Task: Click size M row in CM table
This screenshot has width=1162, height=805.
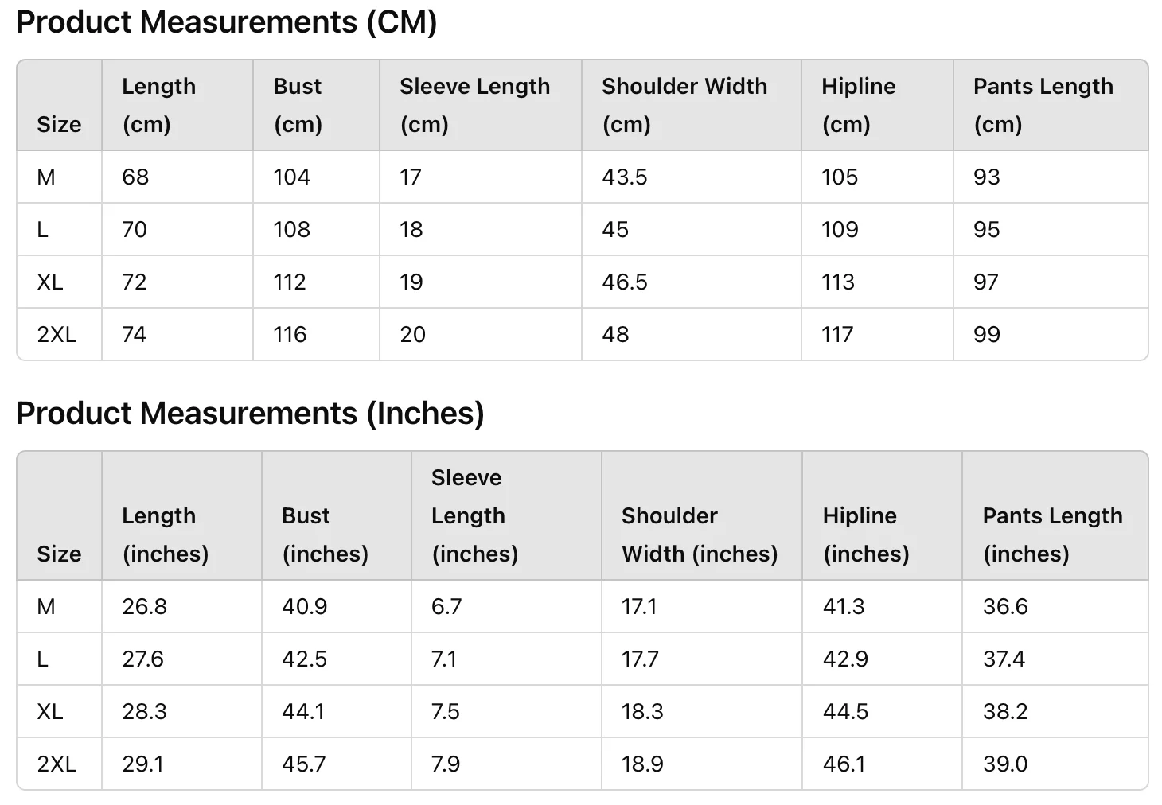Action: (583, 177)
